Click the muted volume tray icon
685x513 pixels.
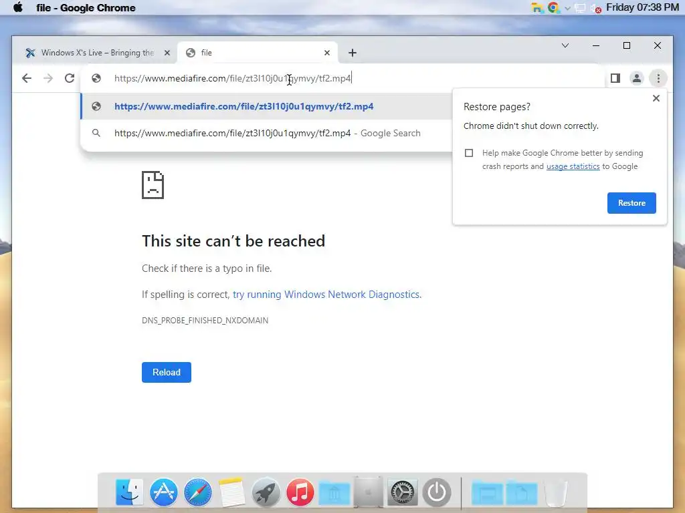coord(596,8)
